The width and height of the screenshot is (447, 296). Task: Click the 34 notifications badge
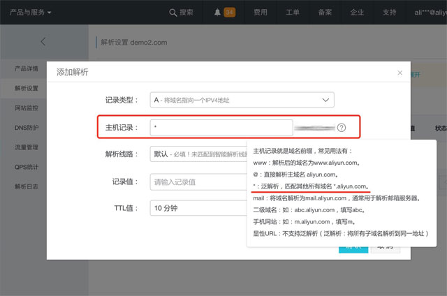230,13
